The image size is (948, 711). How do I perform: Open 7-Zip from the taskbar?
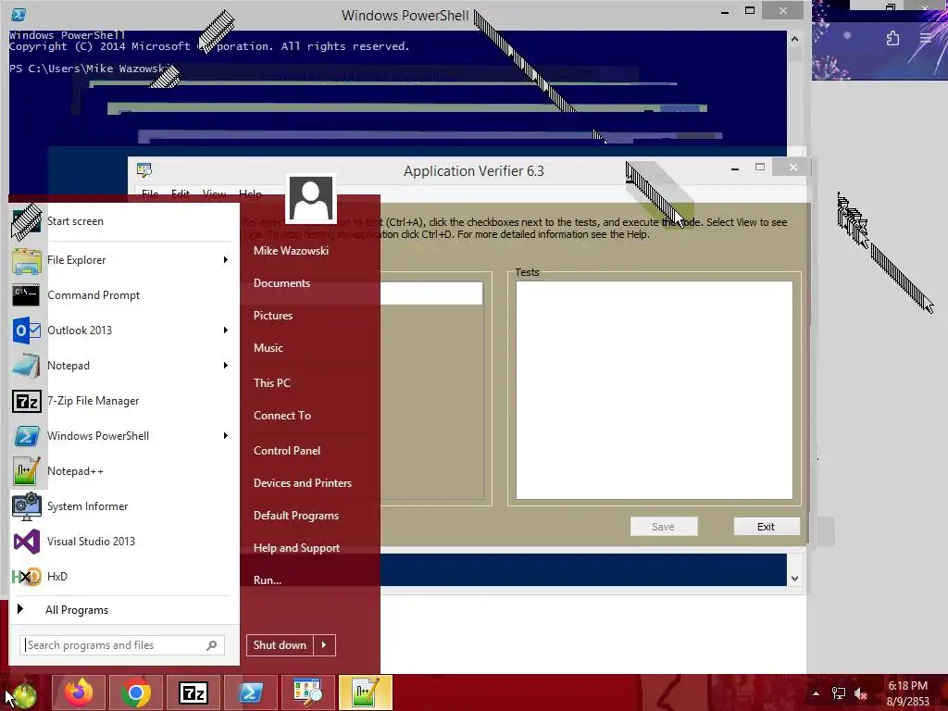pos(193,692)
